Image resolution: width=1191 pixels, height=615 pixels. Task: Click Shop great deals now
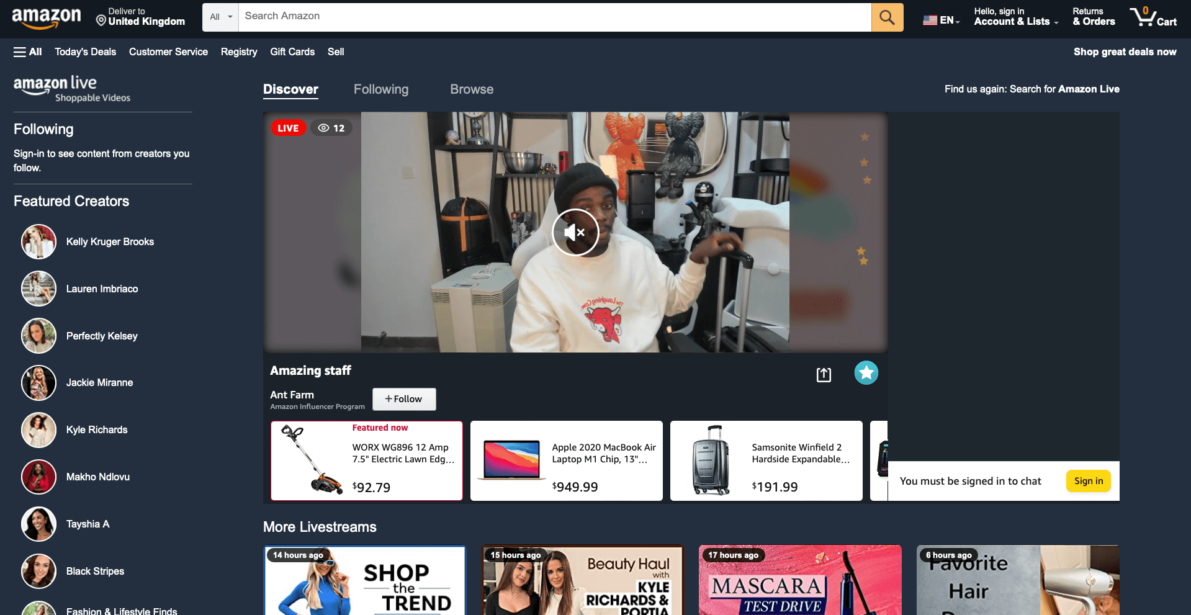pyautogui.click(x=1125, y=52)
